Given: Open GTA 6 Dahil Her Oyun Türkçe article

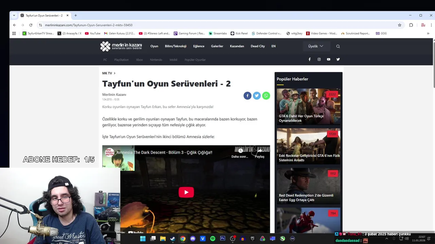Looking at the screenshot, I should click(x=309, y=106).
